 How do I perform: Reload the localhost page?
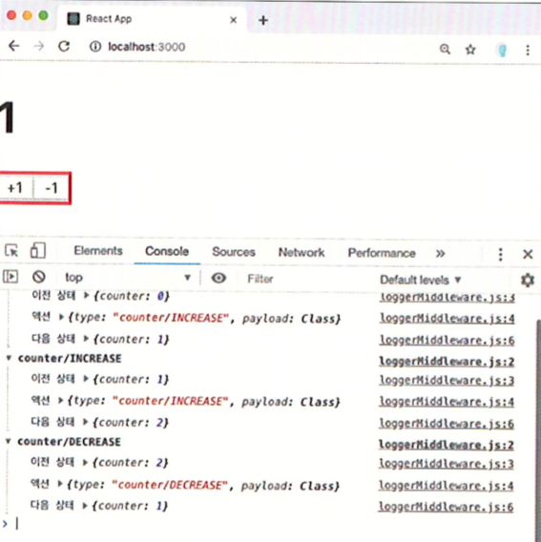click(64, 46)
